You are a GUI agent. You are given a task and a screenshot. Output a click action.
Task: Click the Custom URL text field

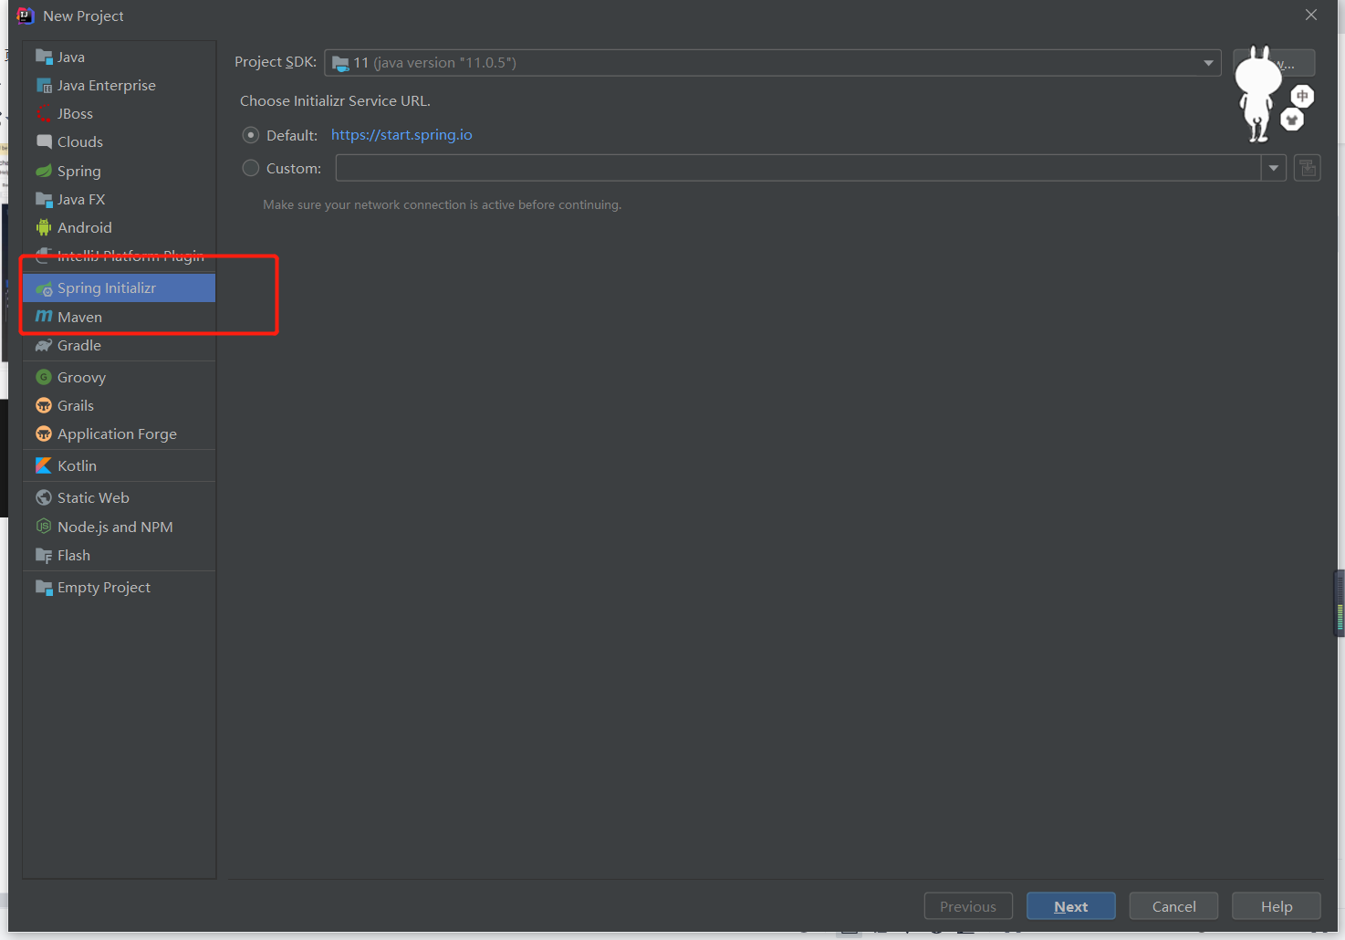coord(798,168)
